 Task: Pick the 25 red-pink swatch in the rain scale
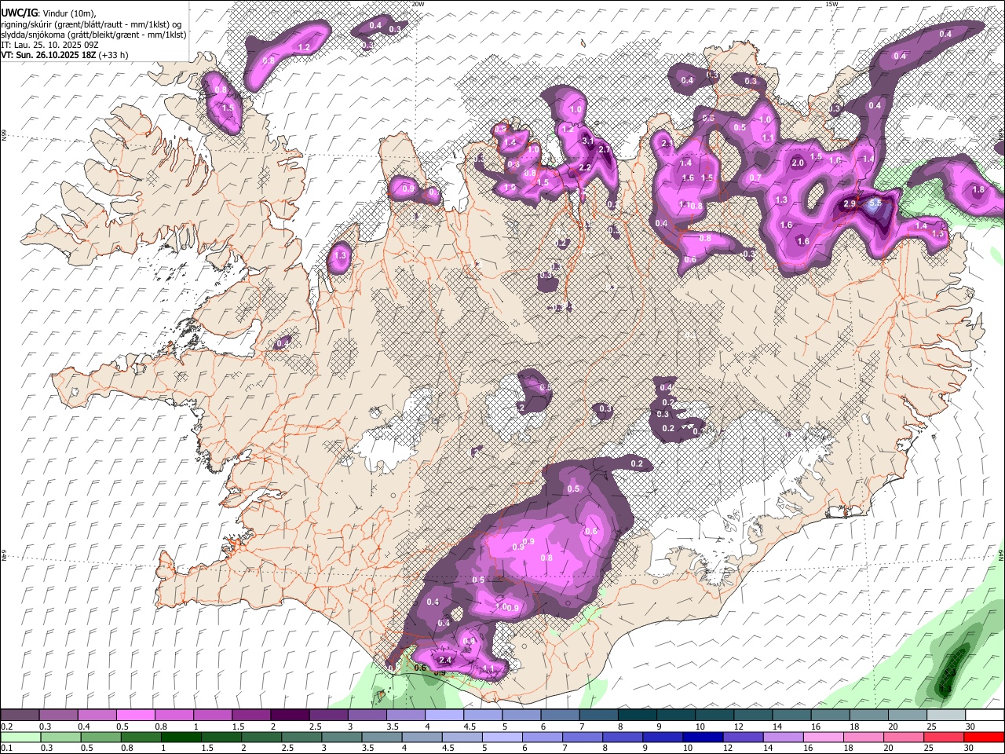coord(944,738)
